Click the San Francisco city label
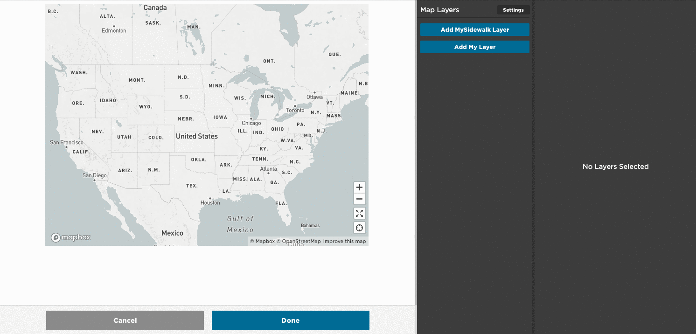 click(x=67, y=142)
